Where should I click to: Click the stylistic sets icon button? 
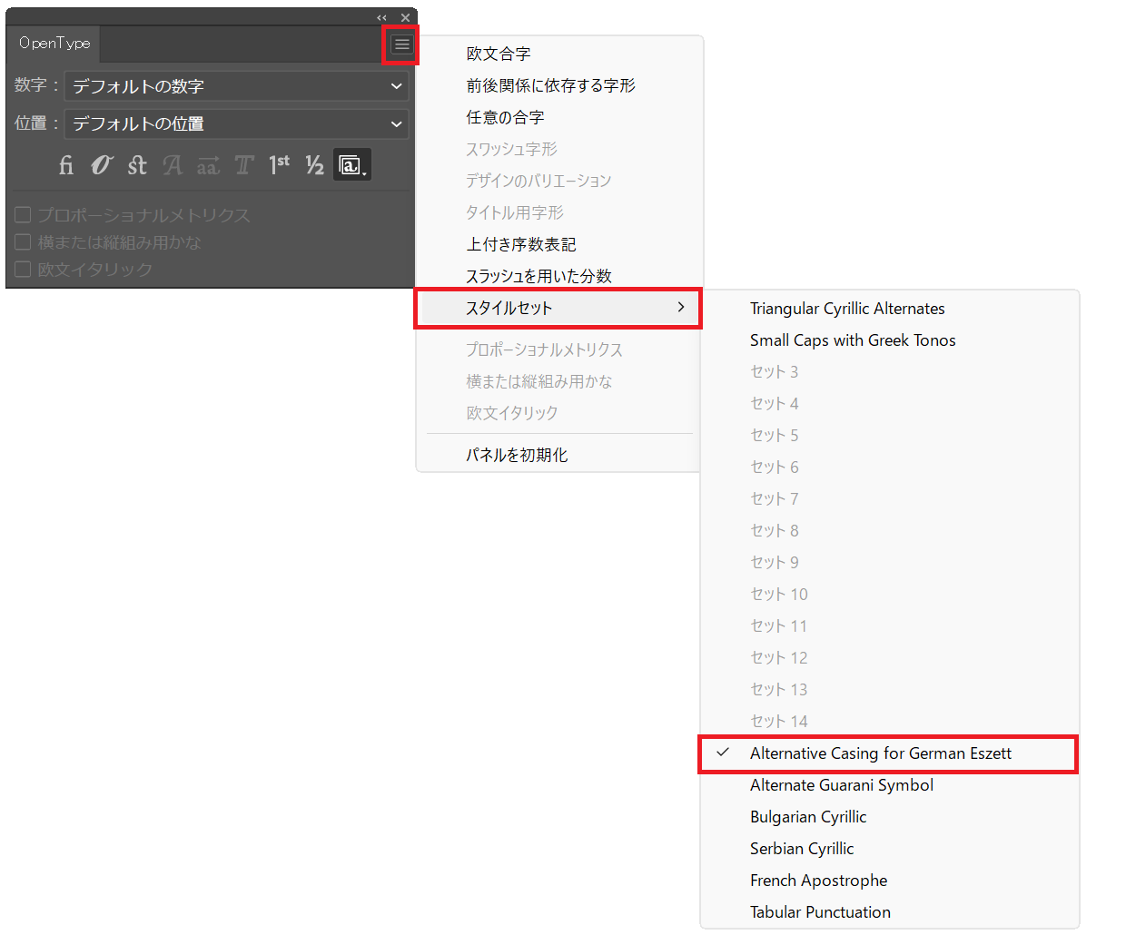click(x=351, y=165)
